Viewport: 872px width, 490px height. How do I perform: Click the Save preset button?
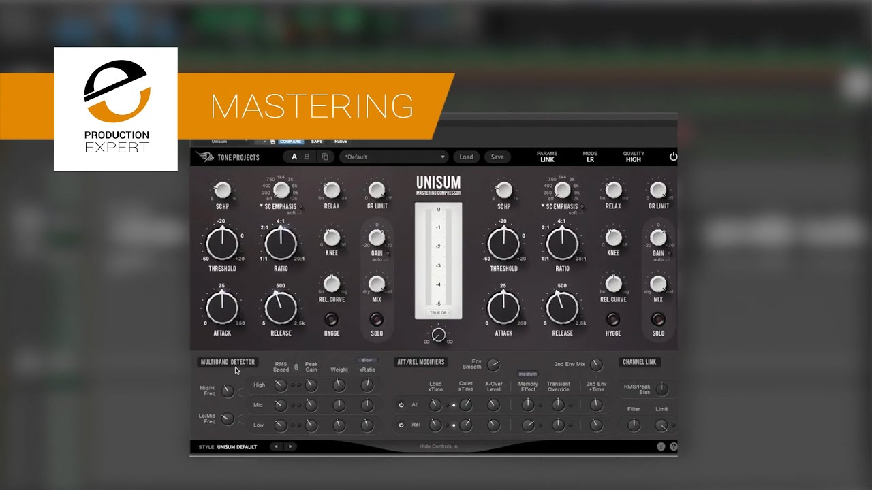[497, 157]
